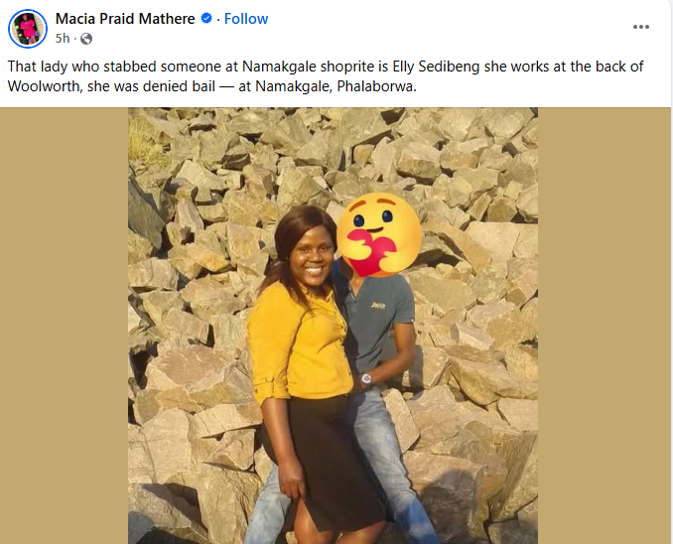The image size is (673, 544).
Task: Open the three-dot post options menu
Action: pyautogui.click(x=640, y=26)
